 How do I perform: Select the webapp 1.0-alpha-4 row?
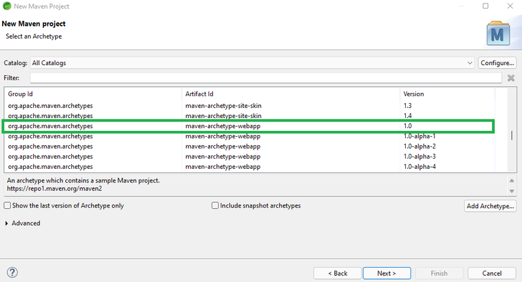pos(249,166)
